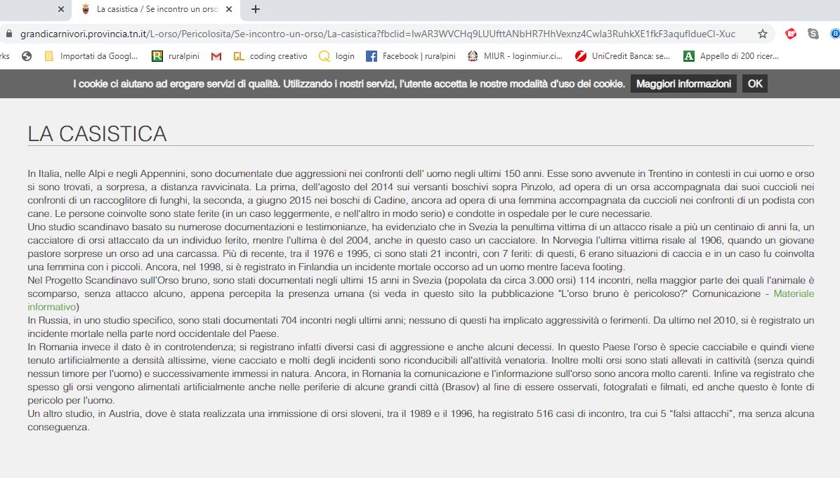Accept cookies with the OK button
The height and width of the screenshot is (478, 840).
click(x=754, y=84)
